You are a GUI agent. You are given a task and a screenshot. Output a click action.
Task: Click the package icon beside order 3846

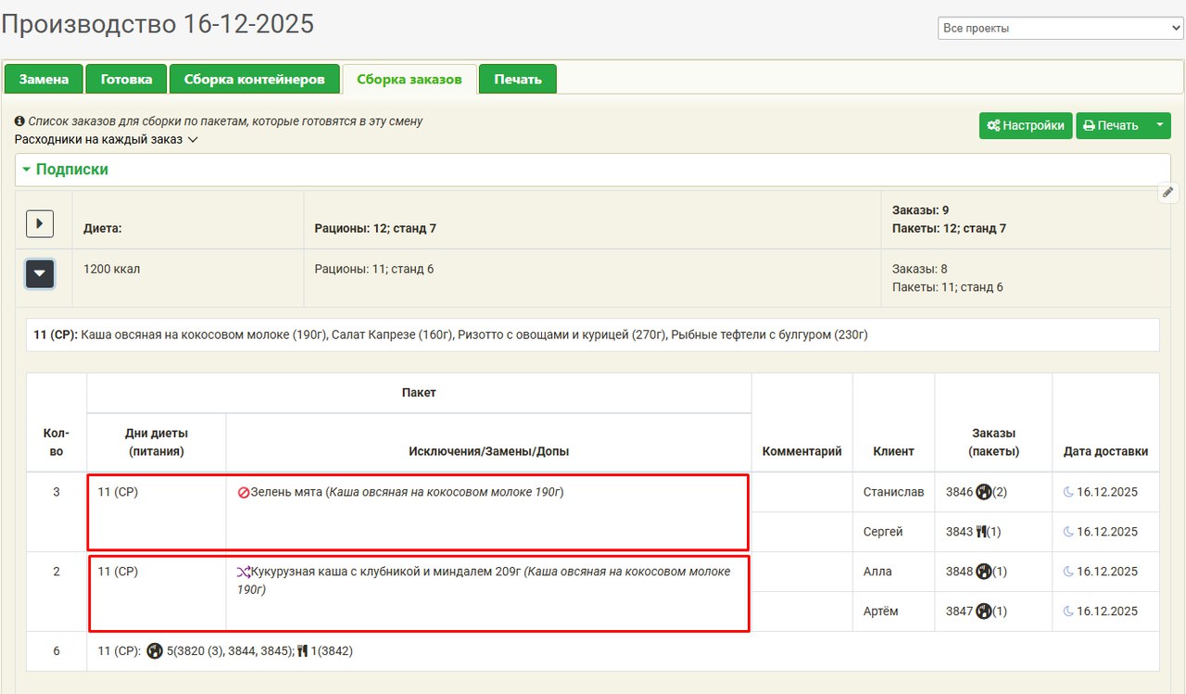click(x=983, y=493)
